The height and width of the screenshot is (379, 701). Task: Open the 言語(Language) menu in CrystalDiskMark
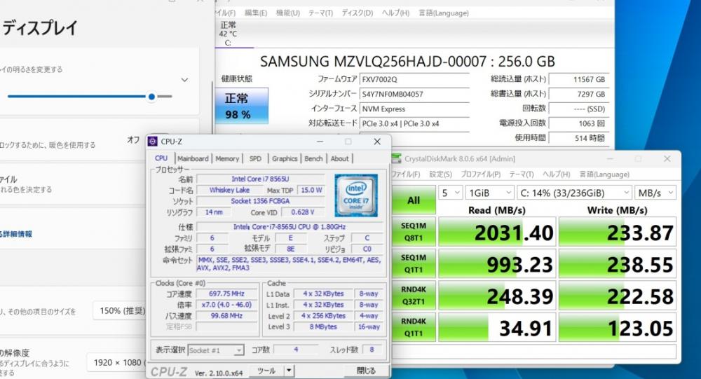pos(604,174)
